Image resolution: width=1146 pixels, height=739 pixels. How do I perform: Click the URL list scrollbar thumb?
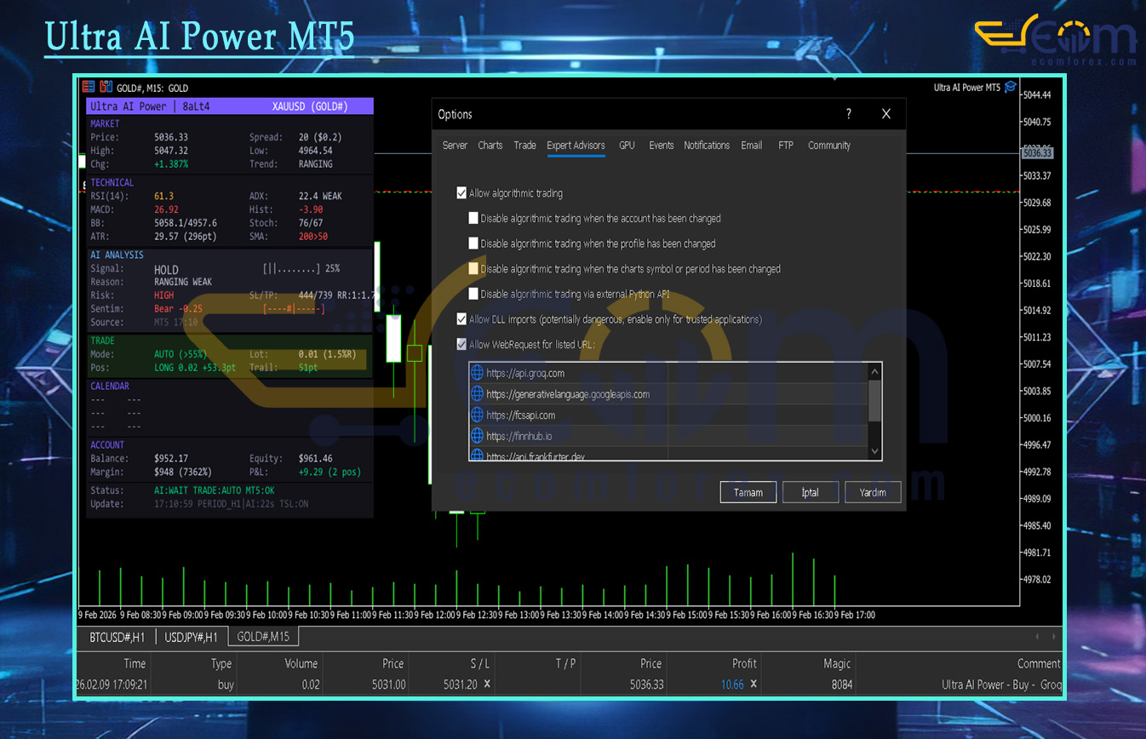[x=874, y=400]
